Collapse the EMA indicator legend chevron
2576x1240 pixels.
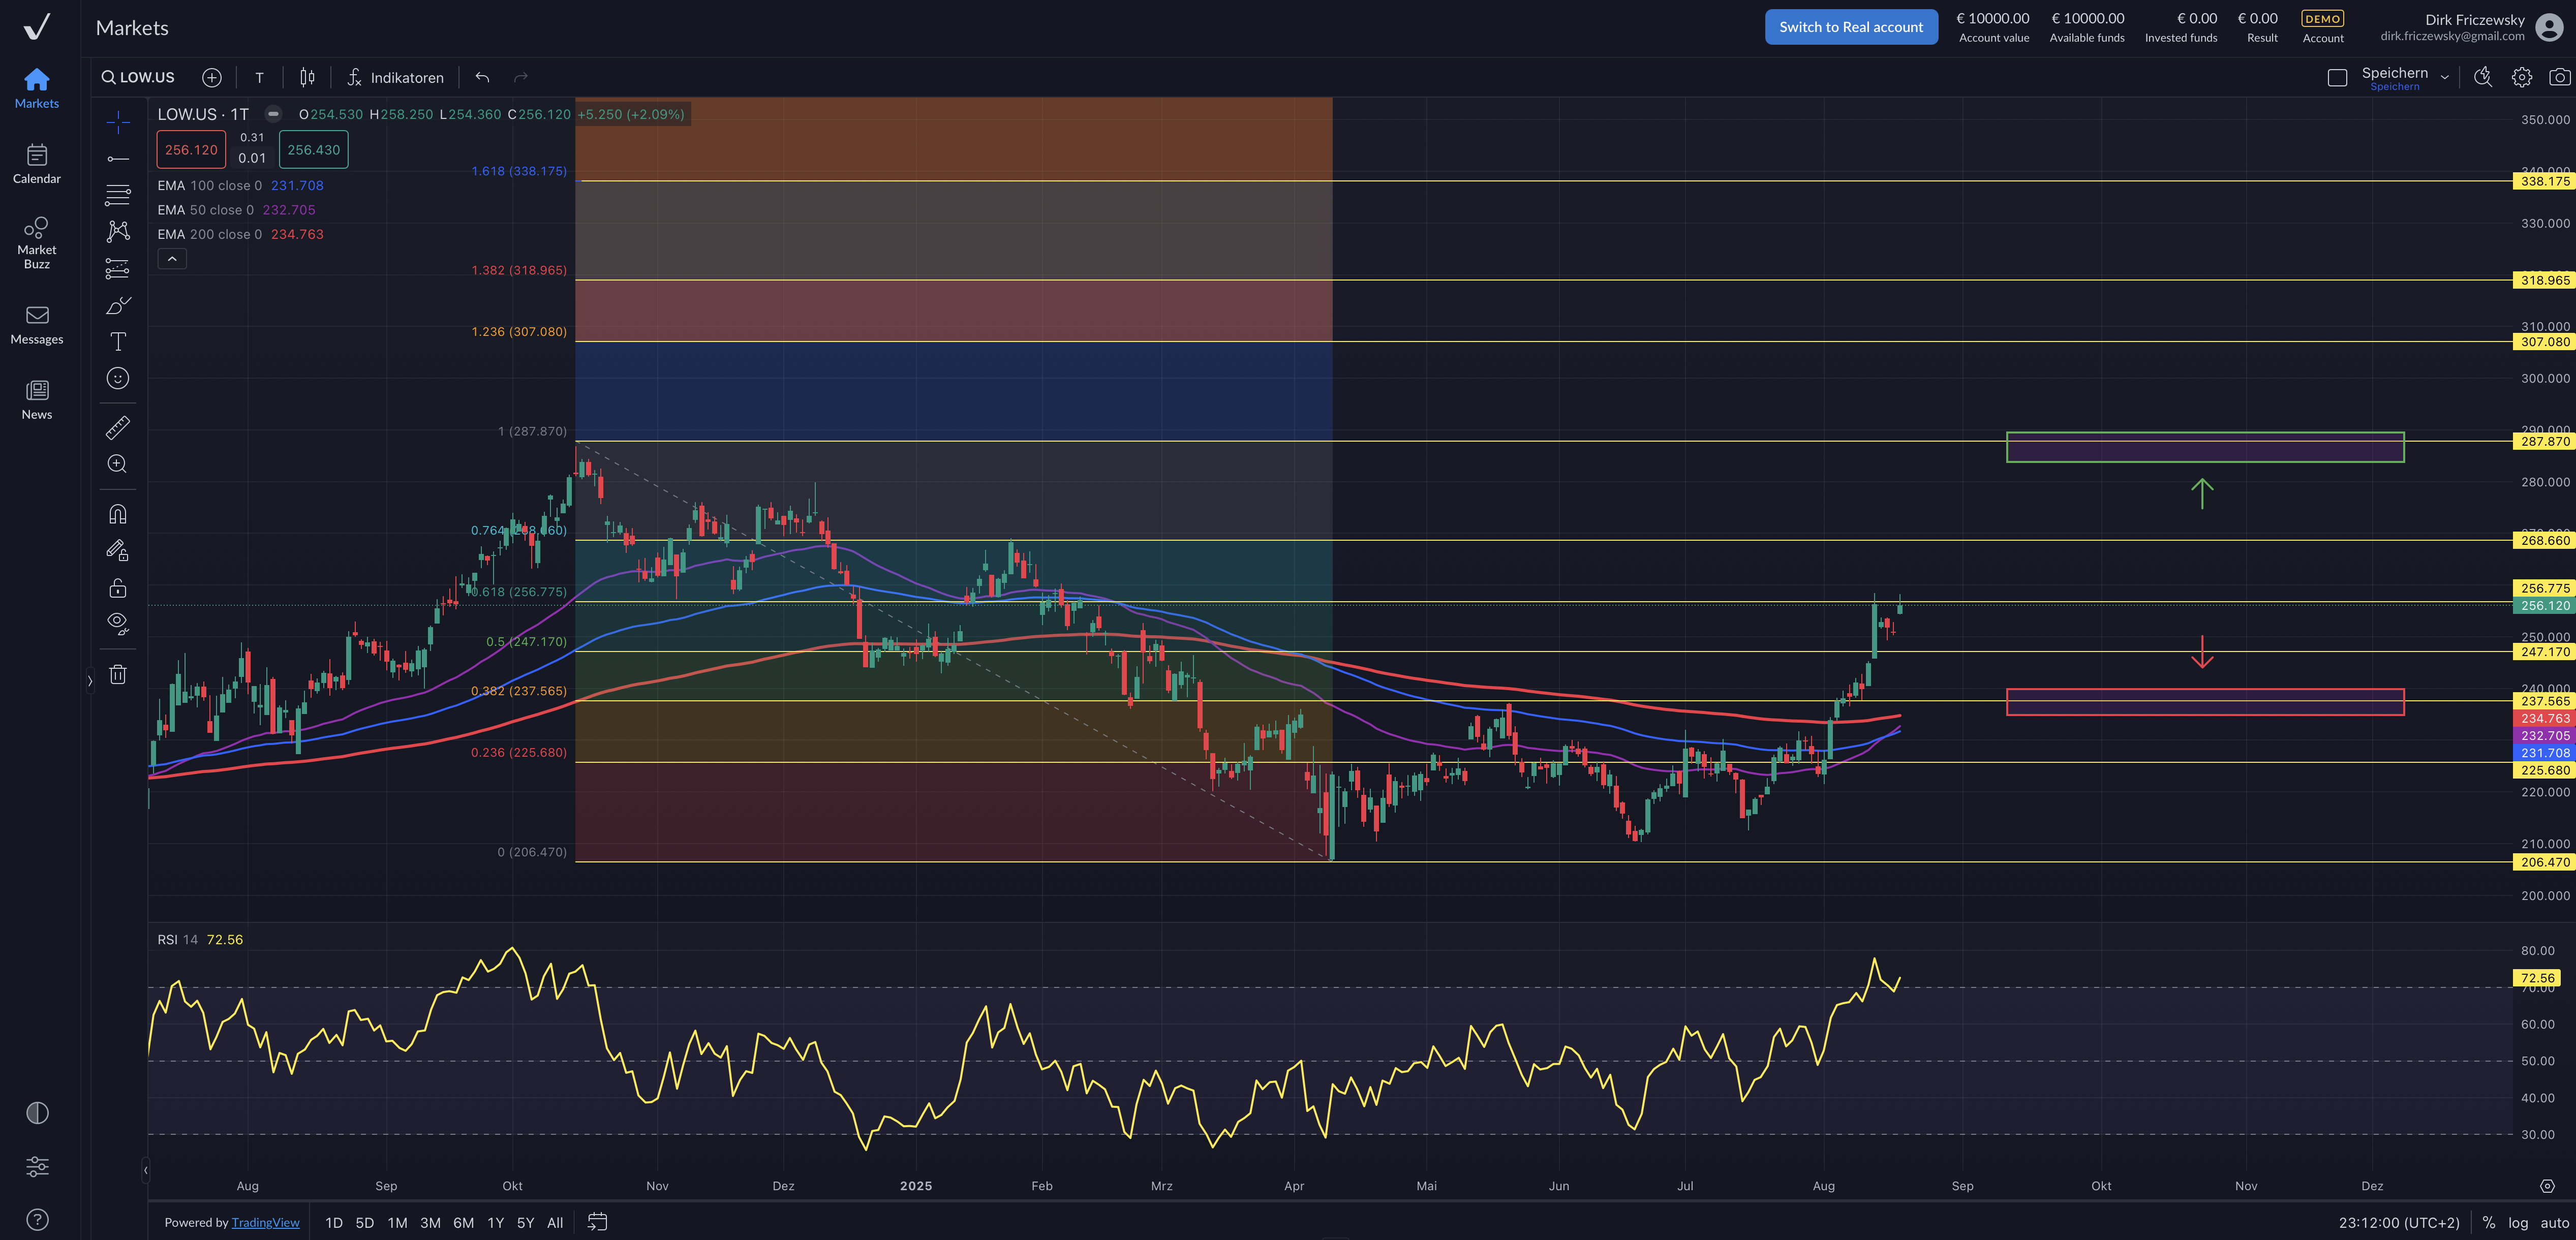(x=172, y=259)
